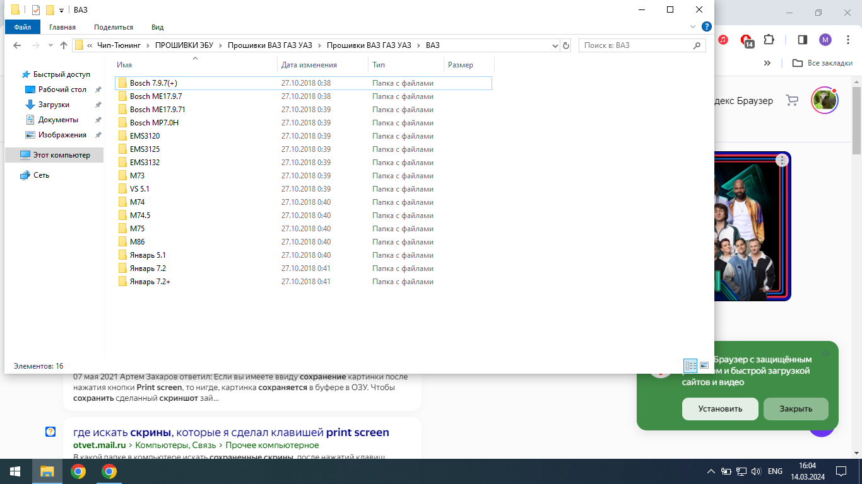Switch to large icons view in the status bar
This screenshot has width=862, height=484.
tap(704, 366)
